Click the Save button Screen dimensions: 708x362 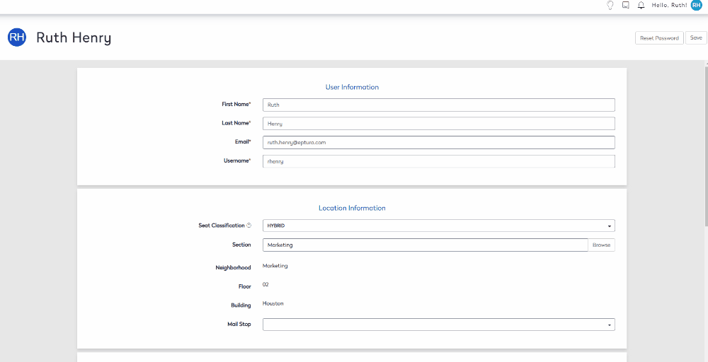pyautogui.click(x=696, y=38)
